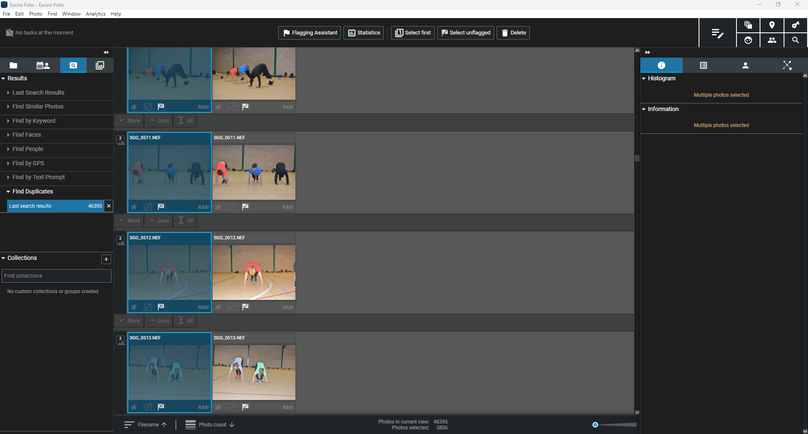808x434 pixels.
Task: Toggle flag on second SGG_0511.NEF thumbnail
Action: 245,207
